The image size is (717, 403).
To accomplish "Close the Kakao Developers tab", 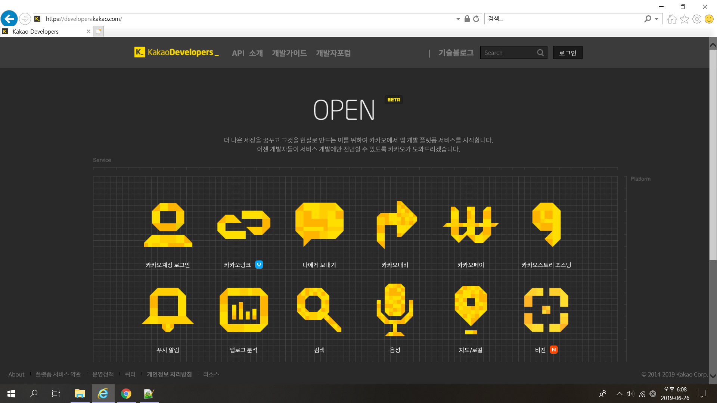I will tap(89, 31).
